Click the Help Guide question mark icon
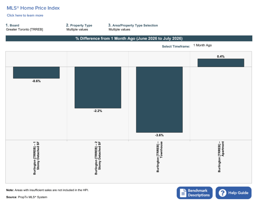 tap(222, 193)
